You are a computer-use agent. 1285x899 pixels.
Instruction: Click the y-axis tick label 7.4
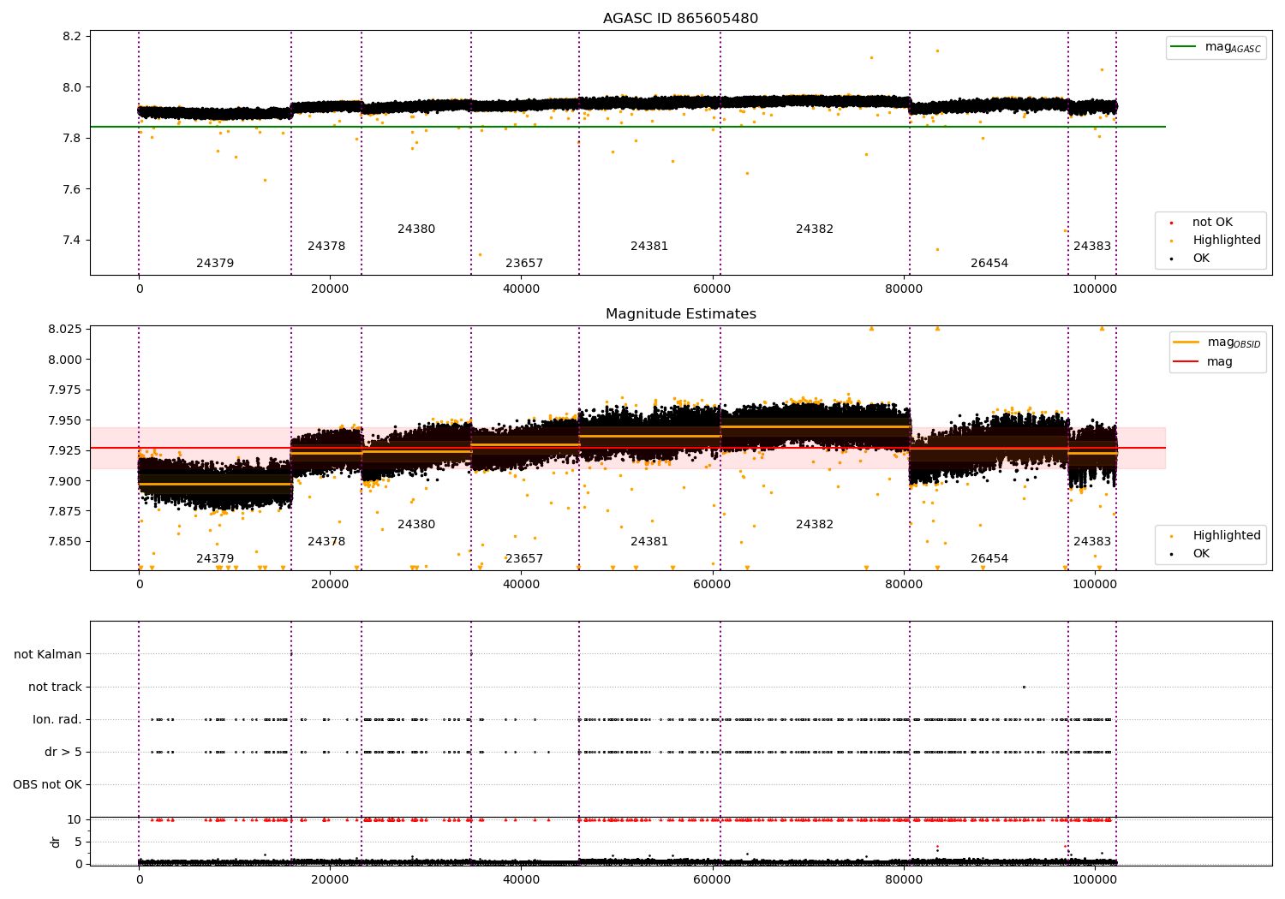(72, 241)
